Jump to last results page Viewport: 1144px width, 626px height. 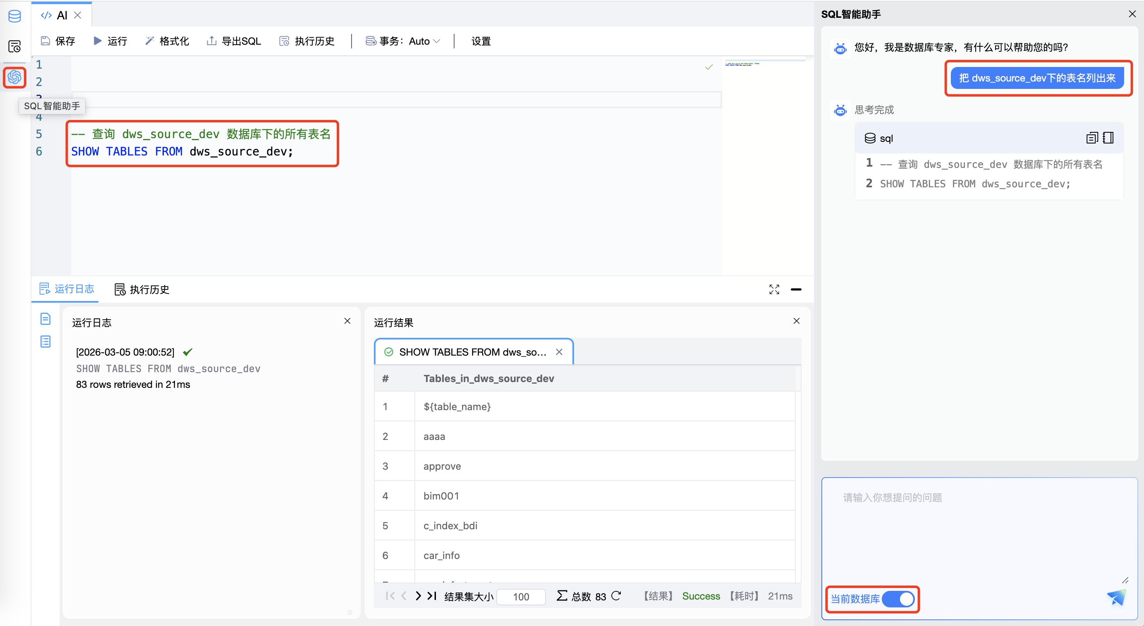coord(432,596)
